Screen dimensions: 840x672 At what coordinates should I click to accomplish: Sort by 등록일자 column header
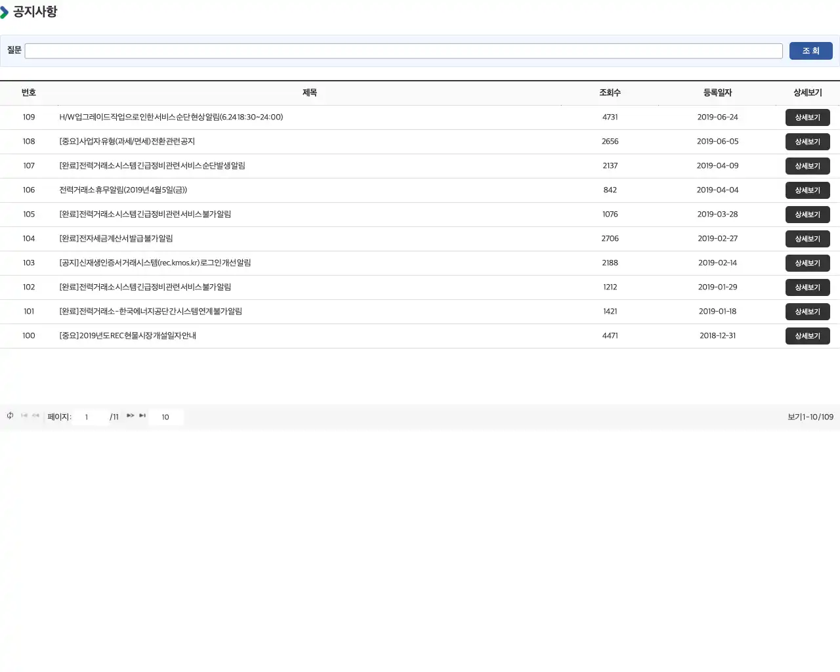pos(717,93)
